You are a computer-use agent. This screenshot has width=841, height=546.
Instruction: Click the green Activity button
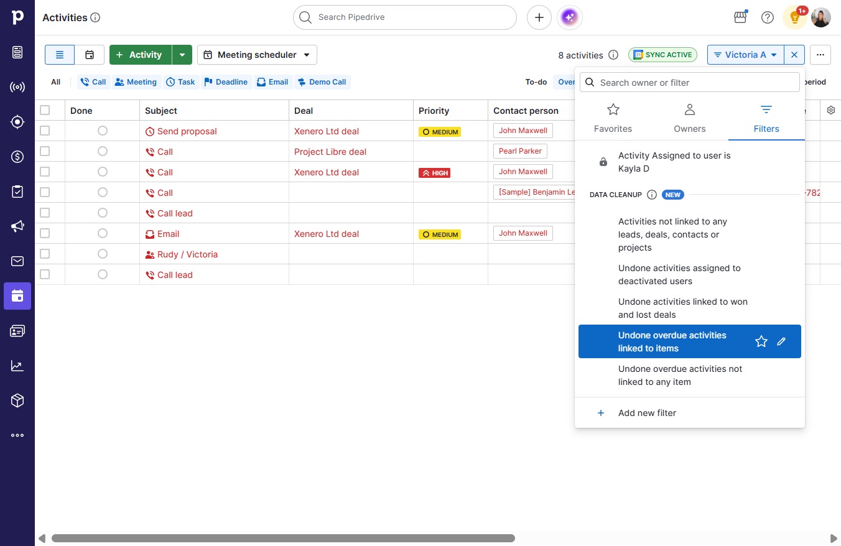pyautogui.click(x=141, y=55)
